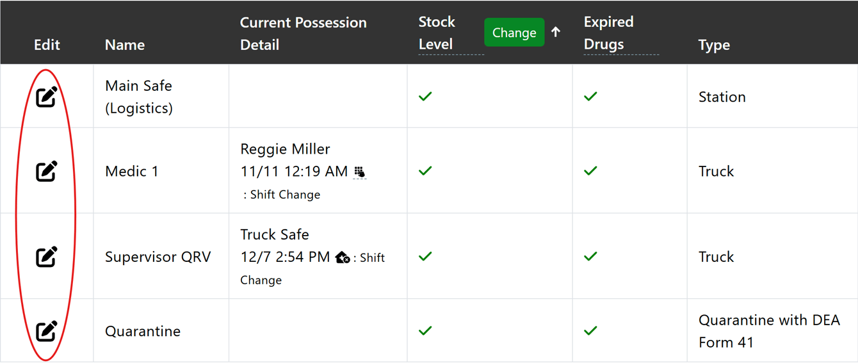Click the Expired Drugs column header
This screenshot has height=363, width=858.
[608, 33]
